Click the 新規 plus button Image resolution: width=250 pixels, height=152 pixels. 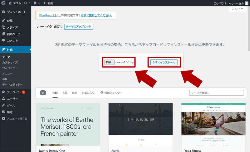tap(48, 3)
